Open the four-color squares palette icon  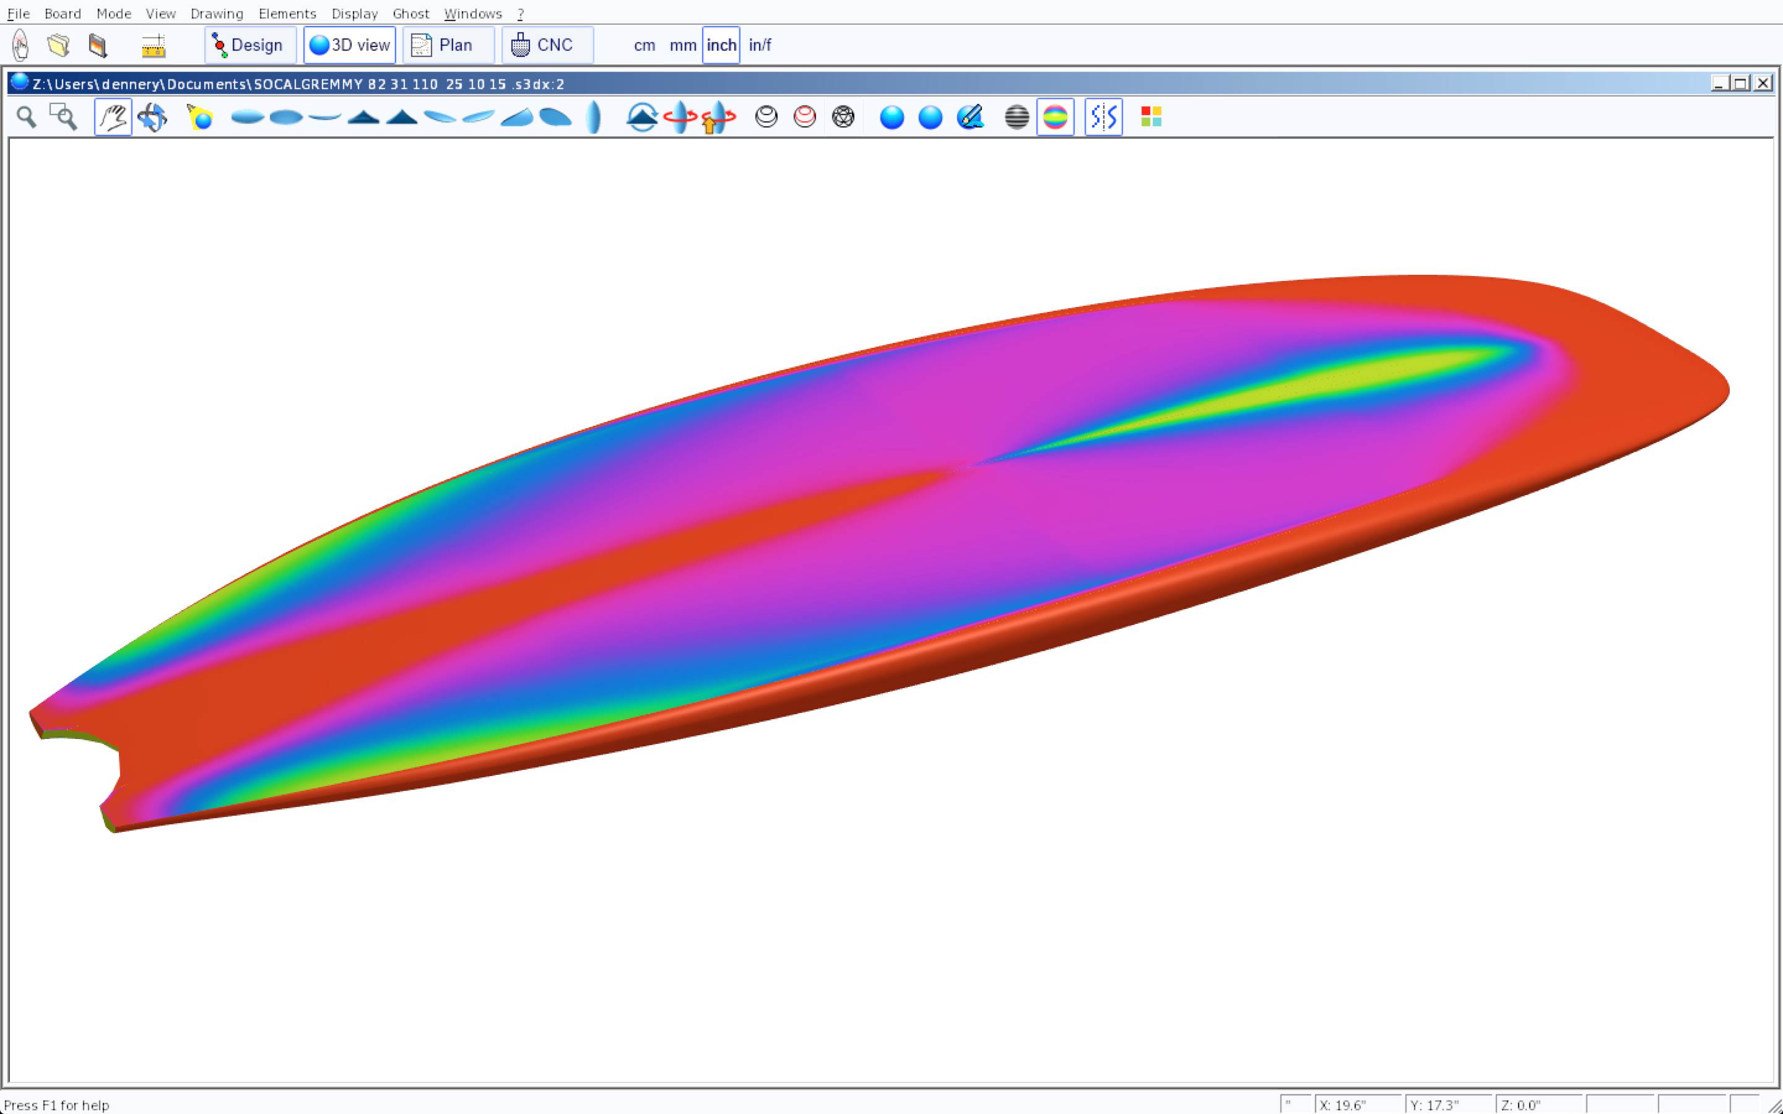pos(1151,117)
